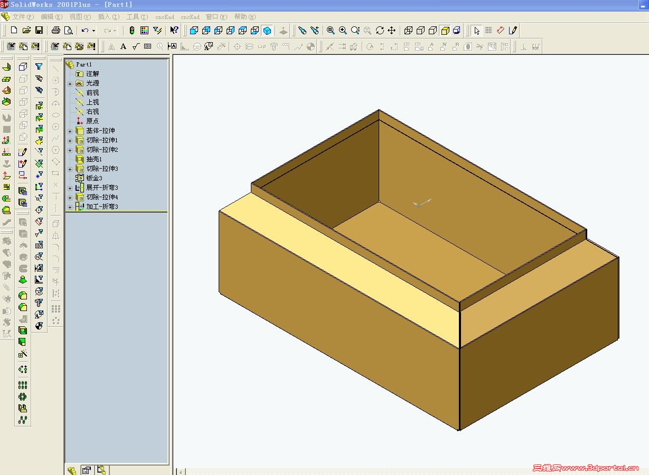The width and height of the screenshot is (649, 475).
Task: Toggle Hidden Lines Removed display mode
Action: [x=432, y=31]
